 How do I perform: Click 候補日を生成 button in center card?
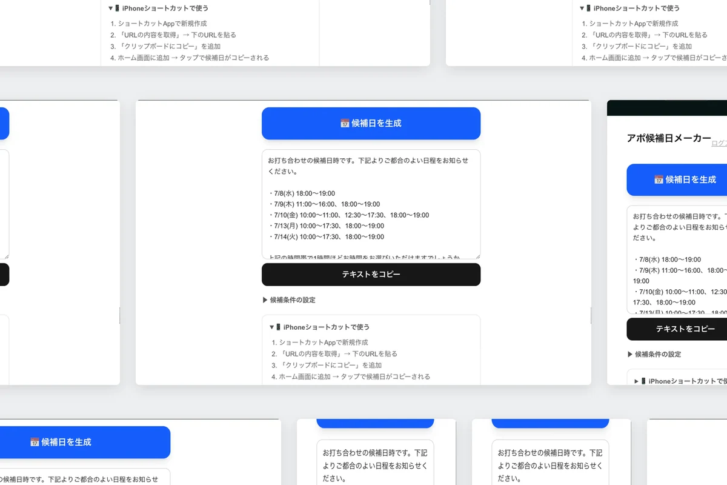point(371,123)
